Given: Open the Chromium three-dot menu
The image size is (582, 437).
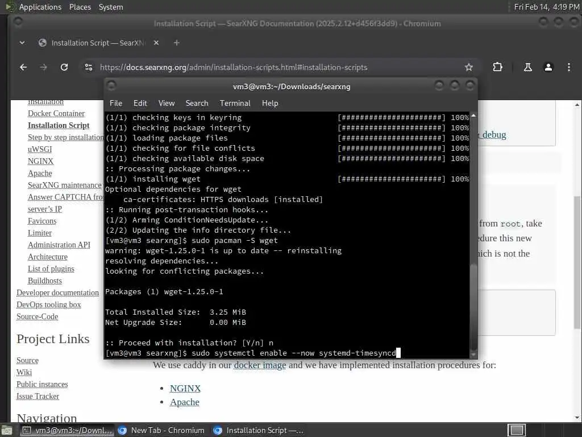Looking at the screenshot, I should 568,67.
